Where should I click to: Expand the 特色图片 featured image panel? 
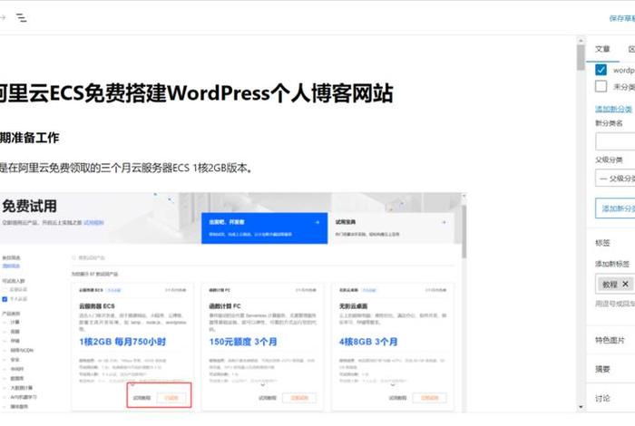(x=611, y=340)
